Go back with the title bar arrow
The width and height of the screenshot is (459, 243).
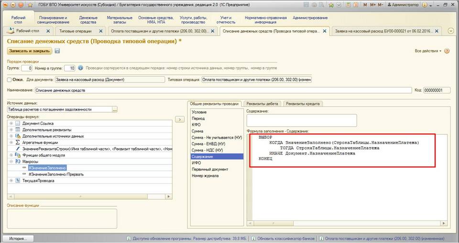point(13,5)
